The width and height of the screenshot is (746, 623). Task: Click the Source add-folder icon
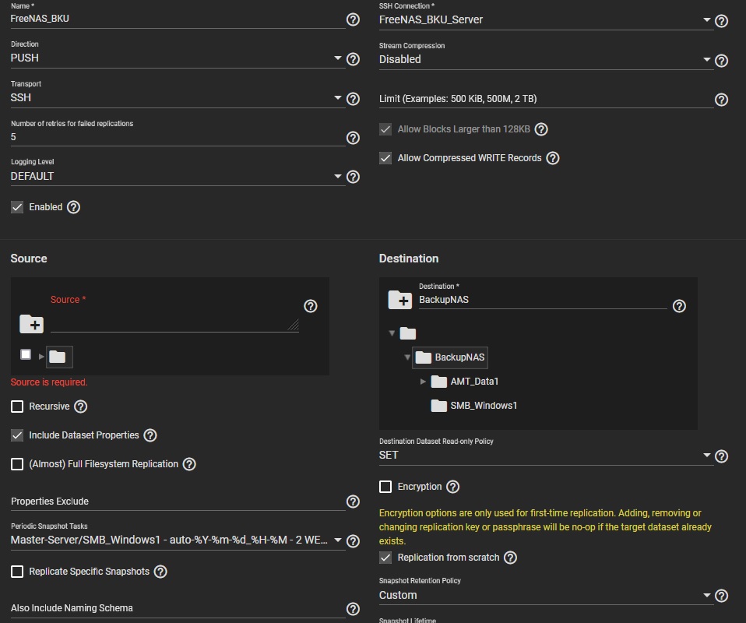31,324
